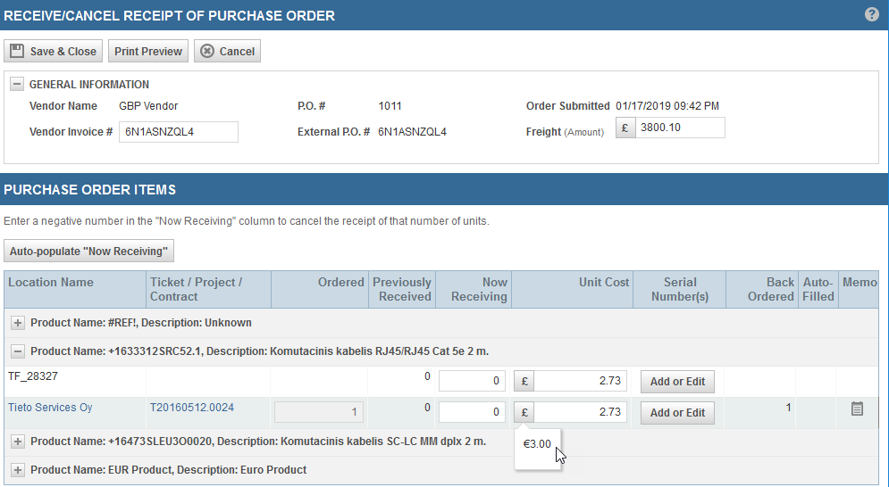Click the help question mark icon
The image size is (889, 487).
coord(872,15)
